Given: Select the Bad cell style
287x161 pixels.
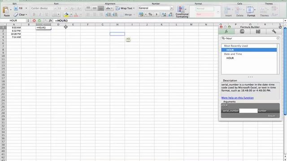Looking at the screenshot, I should (204, 14).
